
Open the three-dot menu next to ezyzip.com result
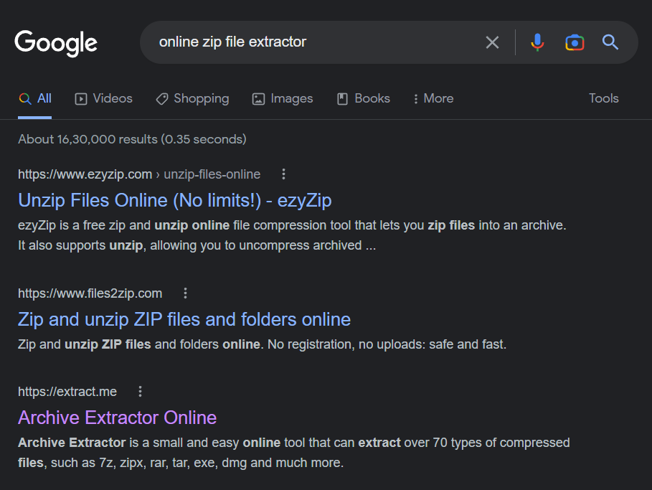tap(283, 174)
